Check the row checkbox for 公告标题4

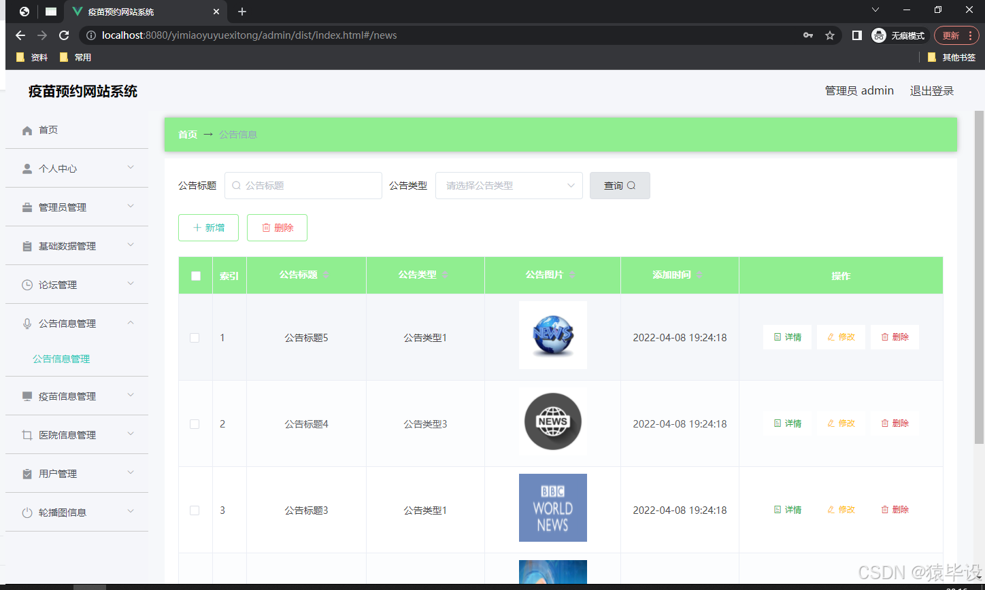click(195, 424)
